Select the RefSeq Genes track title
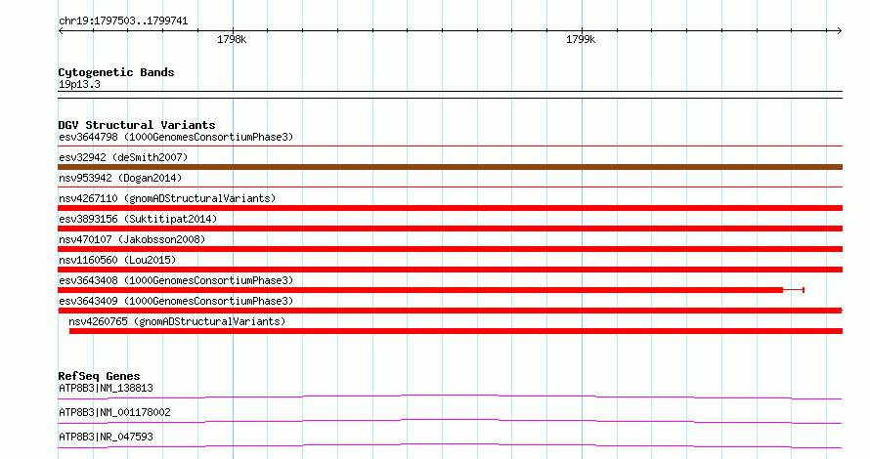Screen dimensions: 870x459 tap(99, 376)
